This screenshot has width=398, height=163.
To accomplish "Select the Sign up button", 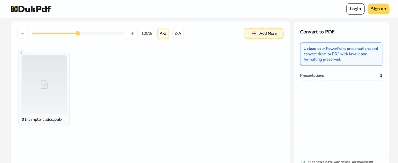I will [378, 9].
